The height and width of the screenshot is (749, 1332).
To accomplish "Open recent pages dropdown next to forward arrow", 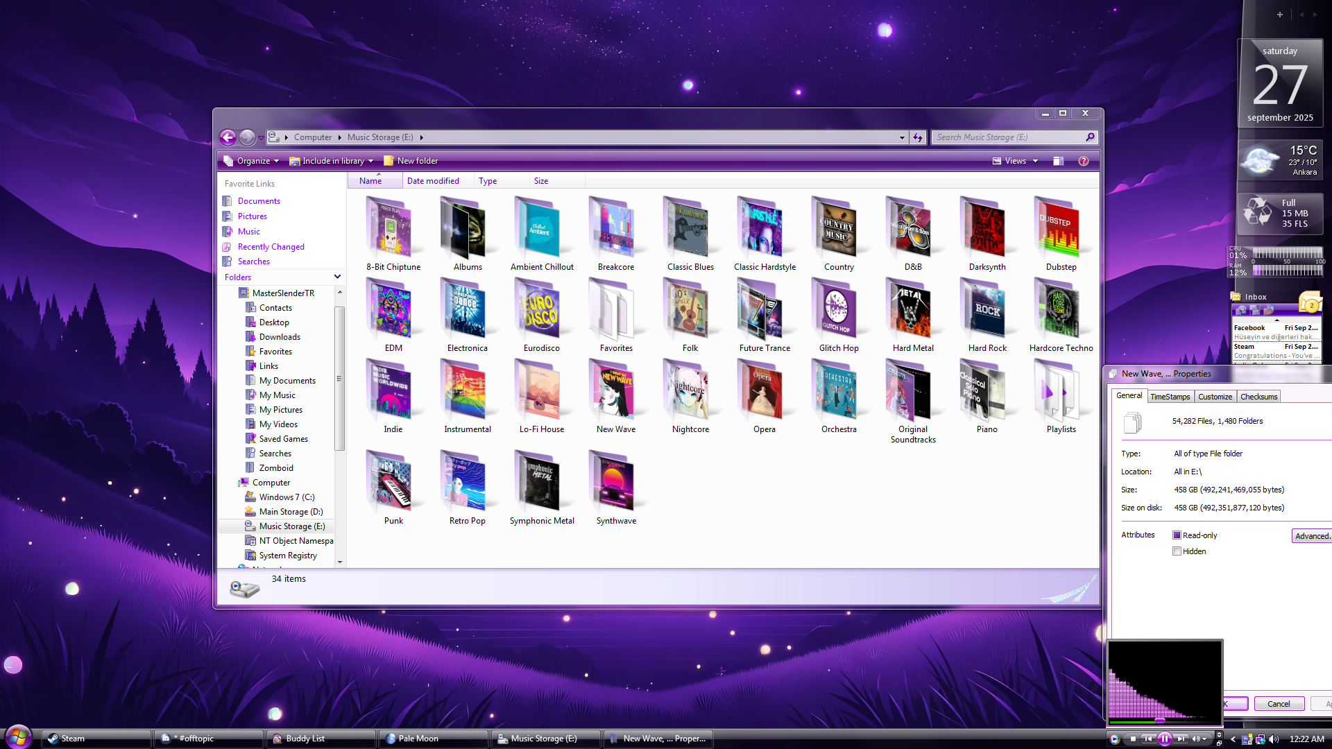I will pyautogui.click(x=261, y=138).
